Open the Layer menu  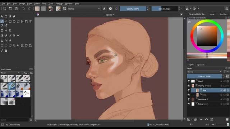pos(29,4)
